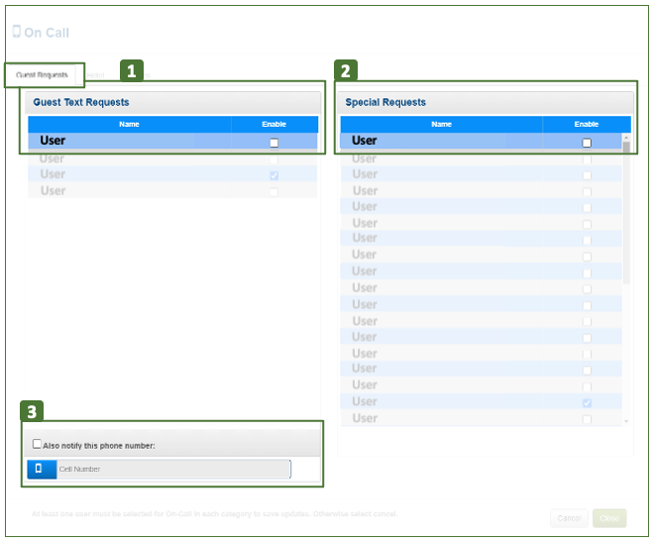Uncheck the checked User in Guest Text Requests
This screenshot has width=653, height=542.
click(274, 175)
